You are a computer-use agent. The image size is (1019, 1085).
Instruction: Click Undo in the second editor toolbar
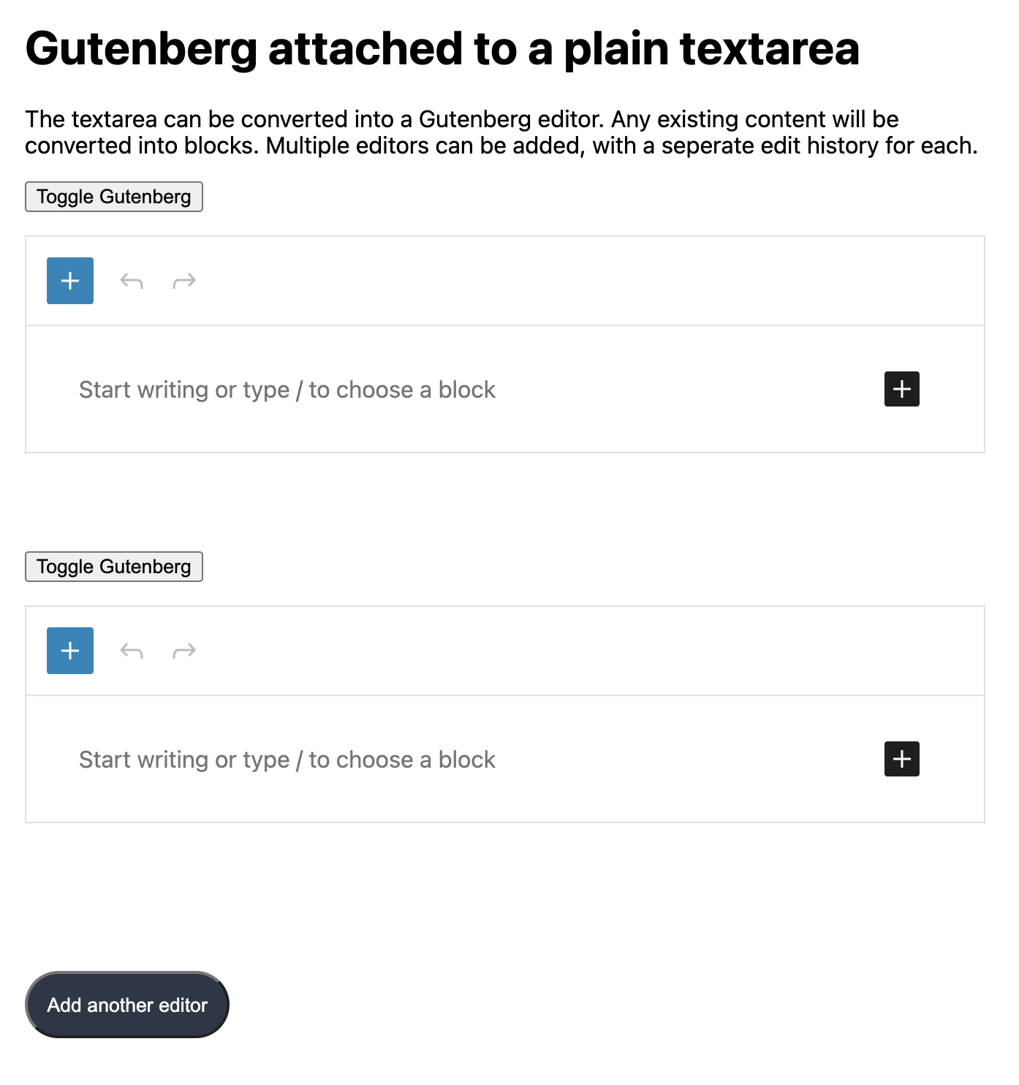click(132, 651)
